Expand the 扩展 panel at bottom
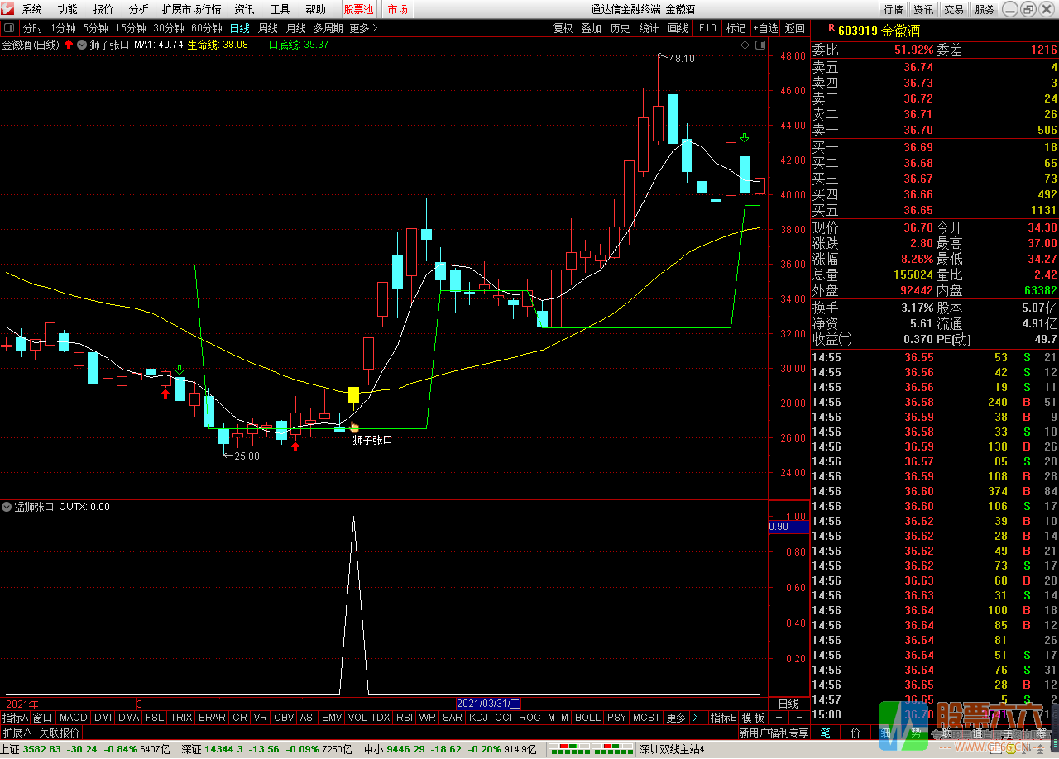Image resolution: width=1059 pixels, height=759 pixels. pyautogui.click(x=17, y=733)
